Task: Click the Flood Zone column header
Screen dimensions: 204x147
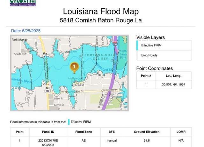Action: tap(84, 132)
